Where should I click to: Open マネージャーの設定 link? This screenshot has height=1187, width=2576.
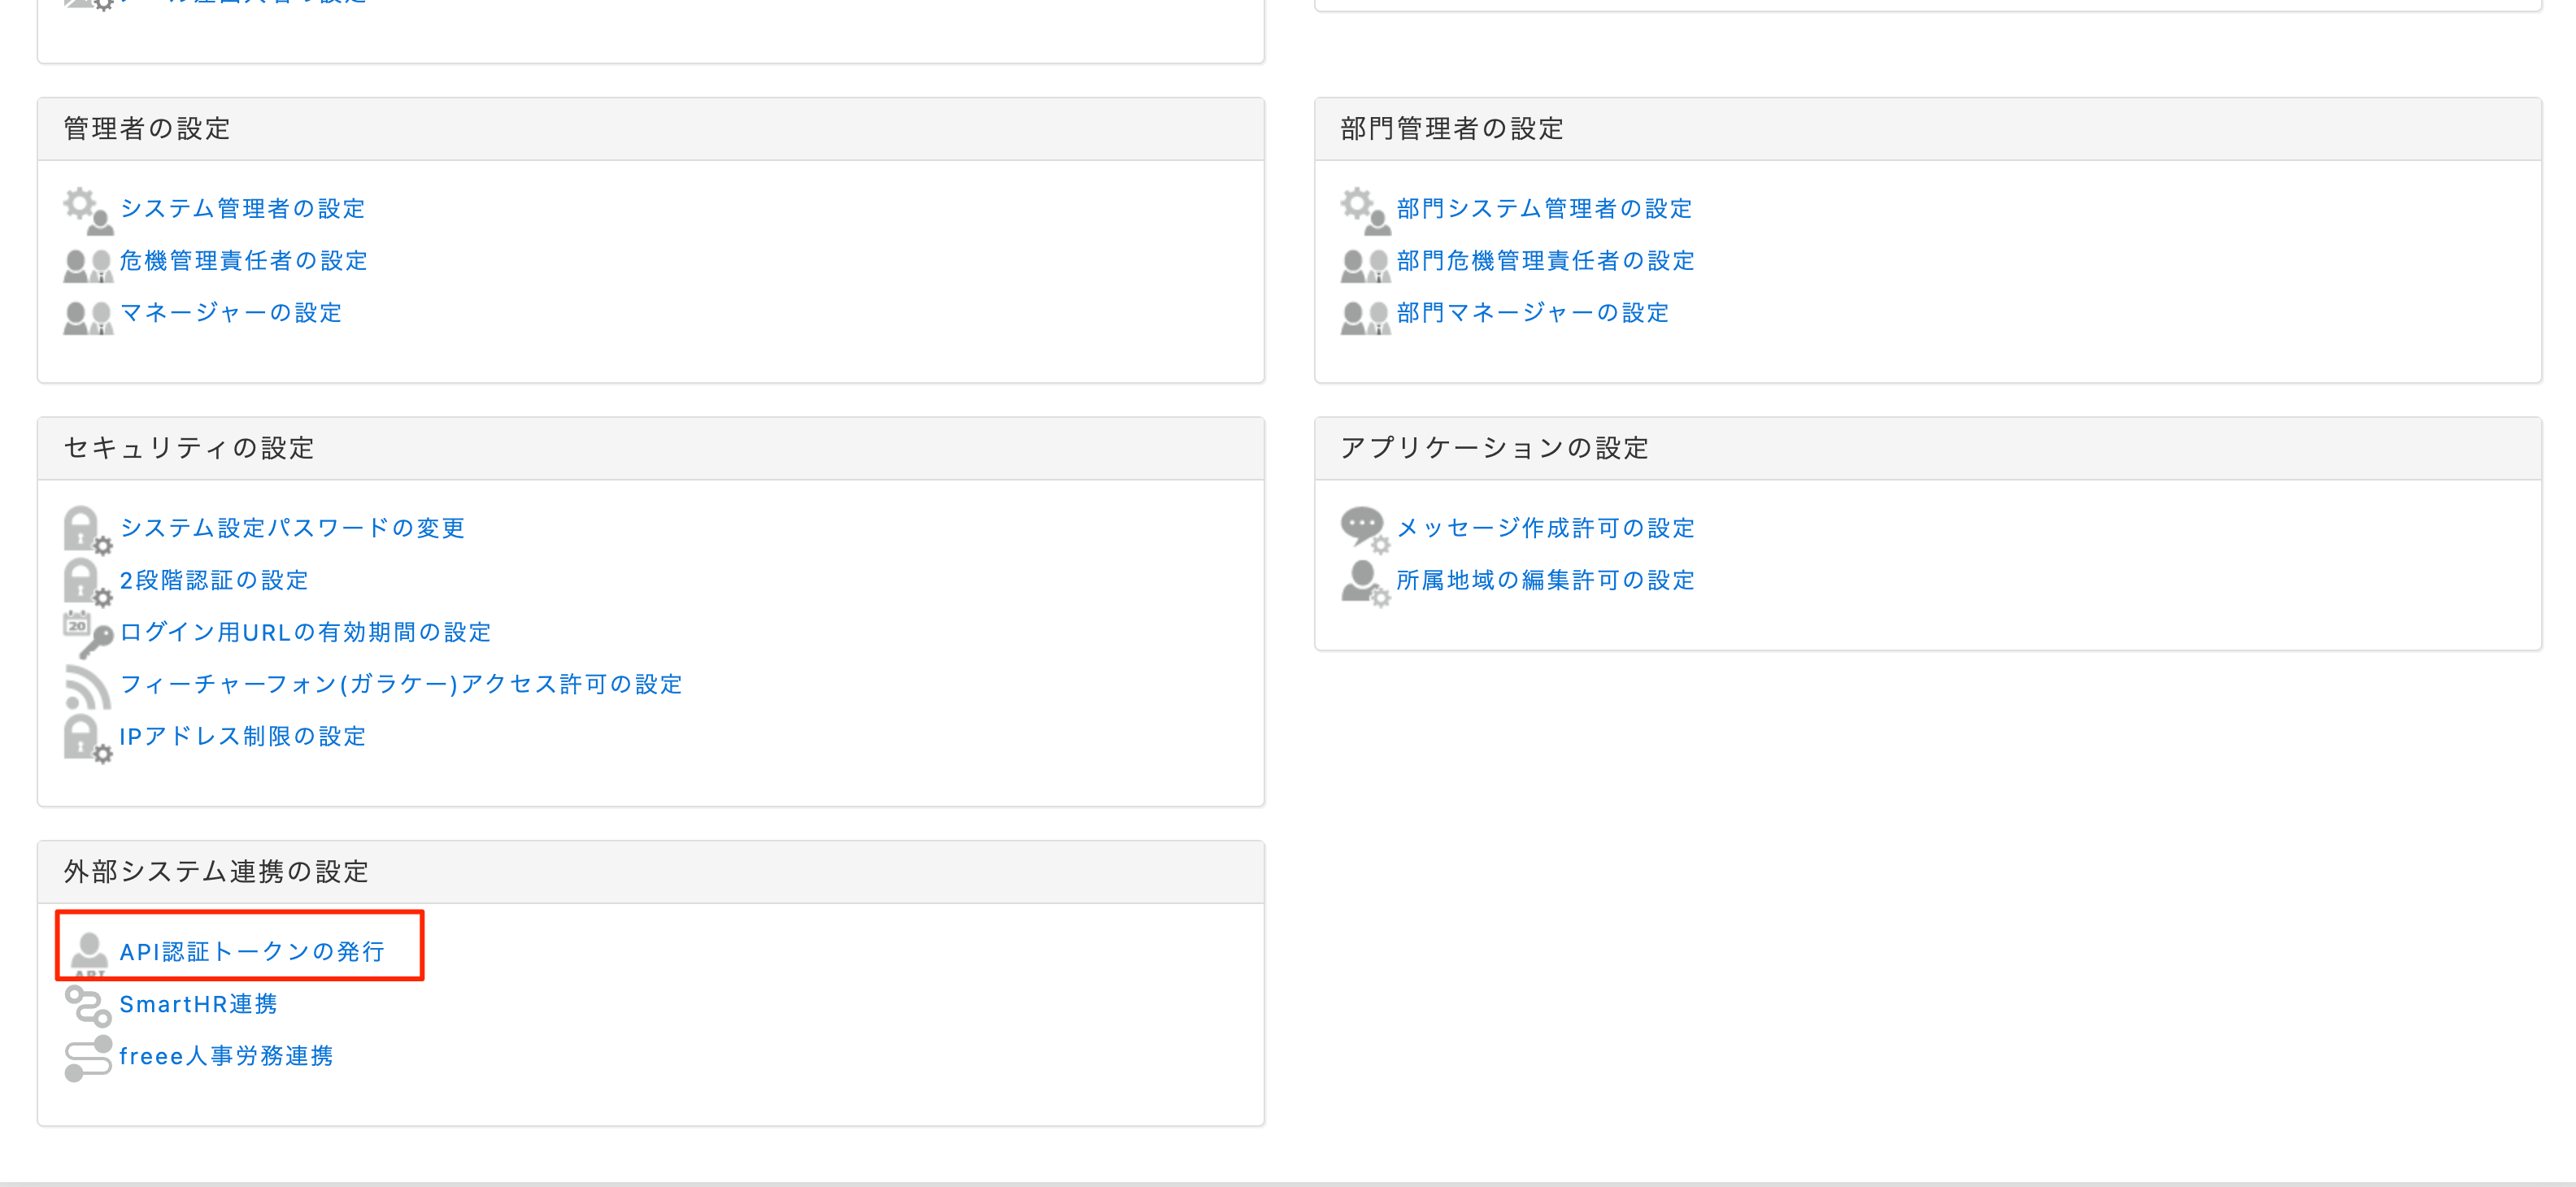tap(231, 313)
